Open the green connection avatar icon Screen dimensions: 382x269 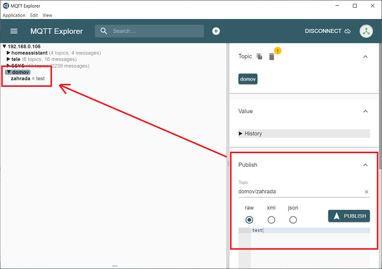pyautogui.click(x=366, y=31)
